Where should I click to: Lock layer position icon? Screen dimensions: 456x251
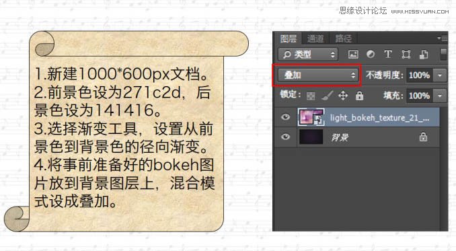[343, 96]
